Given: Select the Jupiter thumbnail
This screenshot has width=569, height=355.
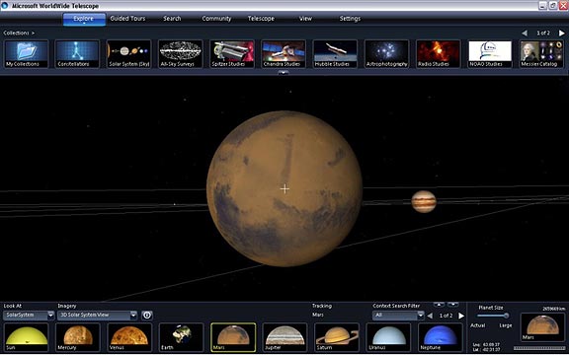Looking at the screenshot, I should pyautogui.click(x=284, y=337).
